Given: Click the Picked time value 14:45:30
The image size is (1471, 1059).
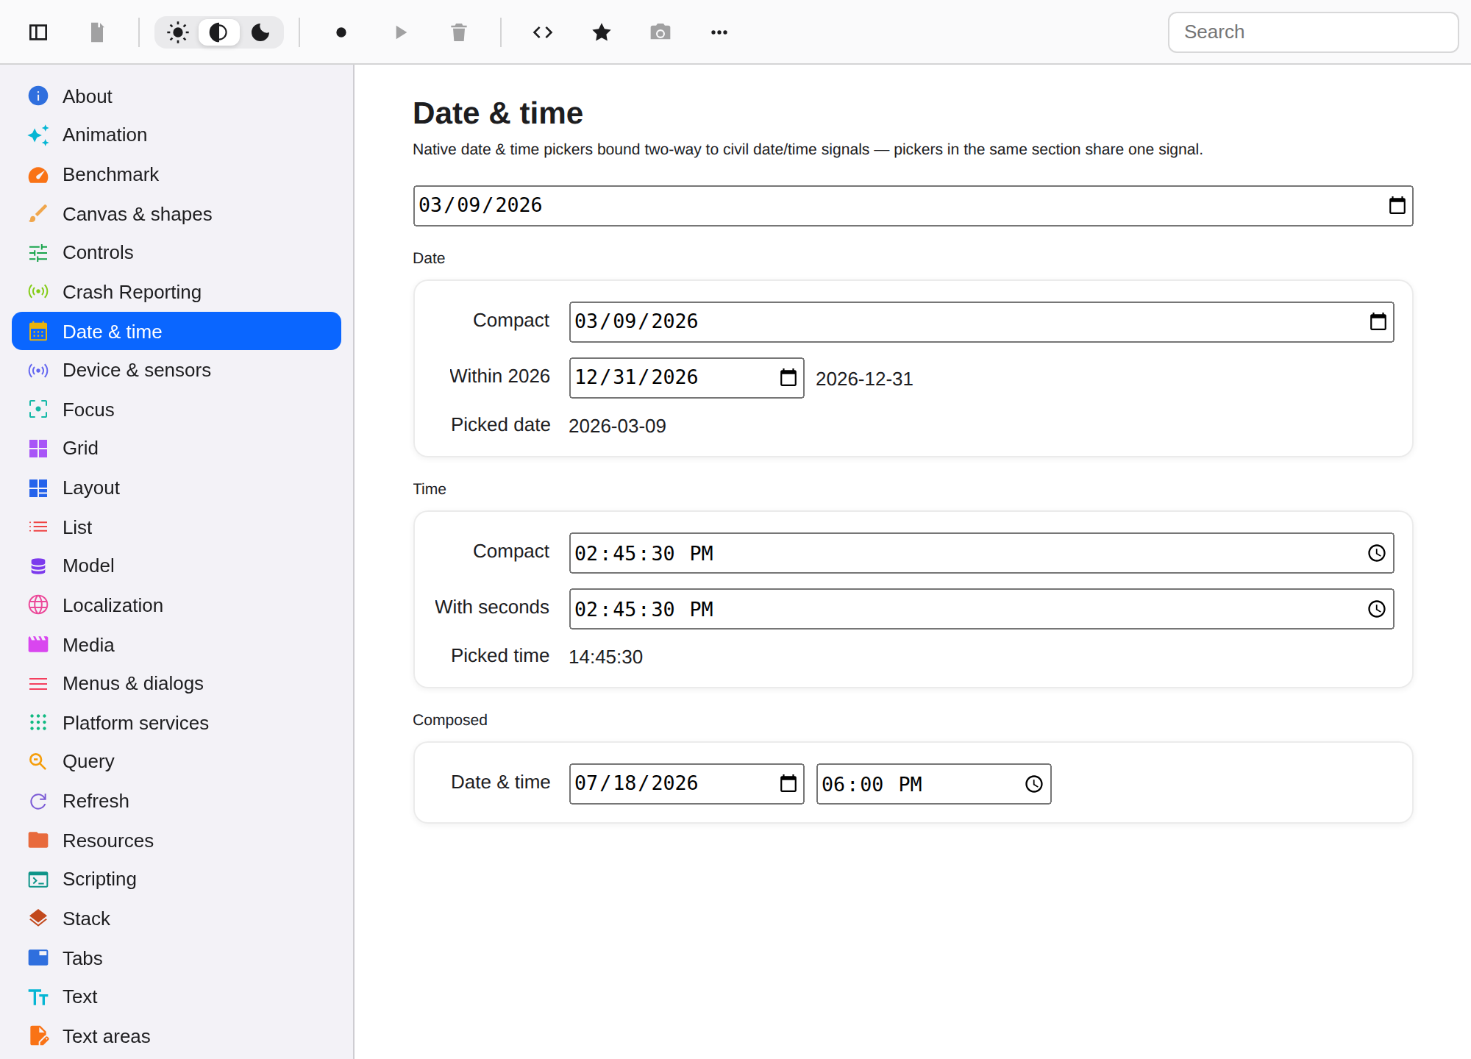Looking at the screenshot, I should pos(605,657).
